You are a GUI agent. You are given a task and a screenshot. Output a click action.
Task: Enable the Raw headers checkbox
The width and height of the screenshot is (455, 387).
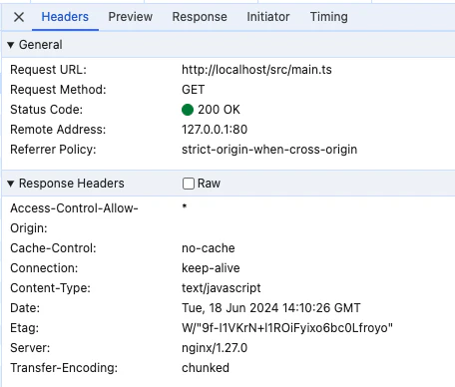point(189,184)
